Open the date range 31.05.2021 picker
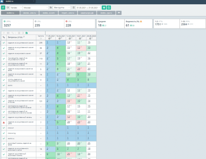Screen dimensions: 206x159 88,8
